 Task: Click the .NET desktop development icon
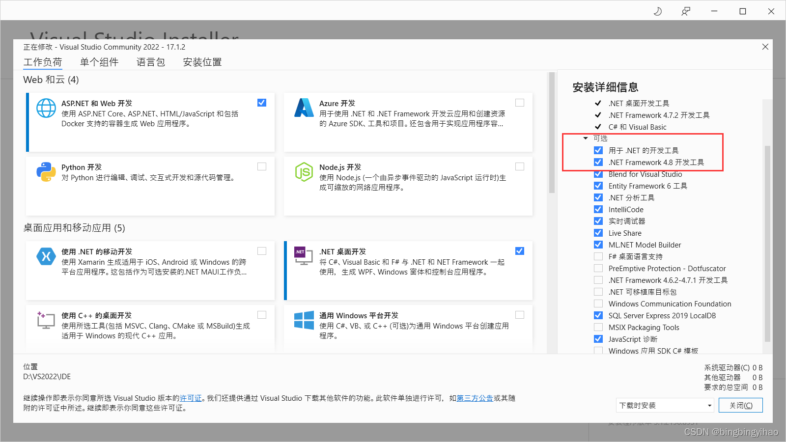click(304, 256)
